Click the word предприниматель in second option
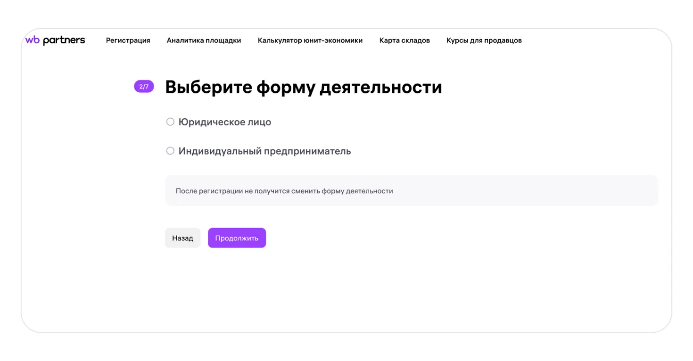 307,151
